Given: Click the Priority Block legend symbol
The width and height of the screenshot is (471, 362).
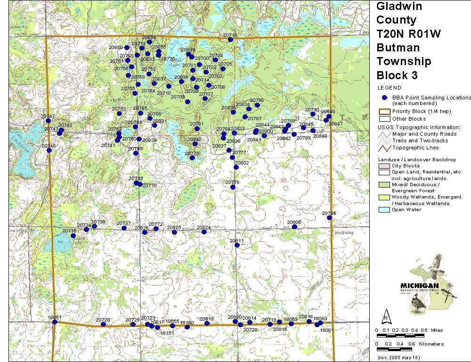Looking at the screenshot, I should (x=385, y=112).
